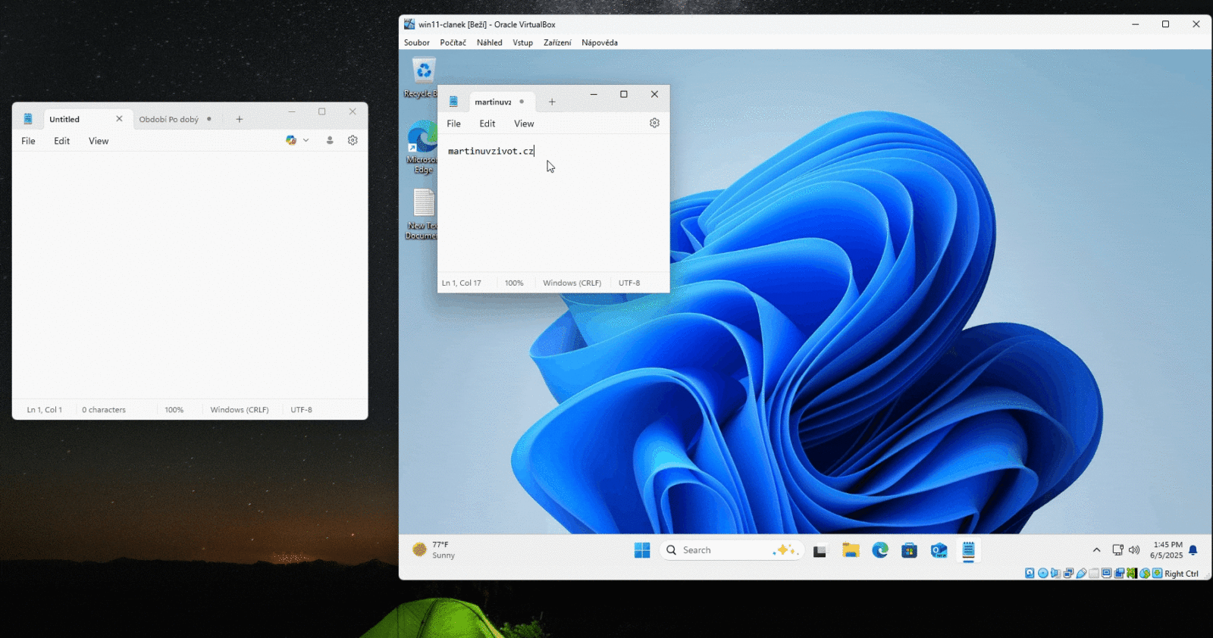Image resolution: width=1213 pixels, height=638 pixels.
Task: Click Ln 1, Col 17 in guest status bar
Action: [x=462, y=283]
